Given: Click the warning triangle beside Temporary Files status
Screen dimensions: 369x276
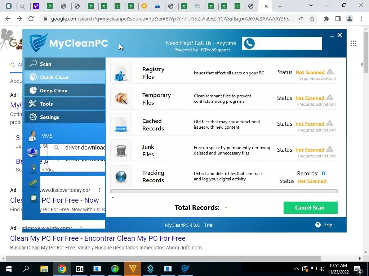Looking at the screenshot, I should coord(330,97).
